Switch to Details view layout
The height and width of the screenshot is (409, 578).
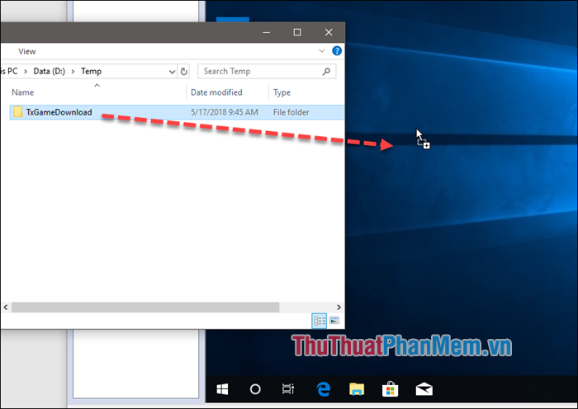[320, 320]
